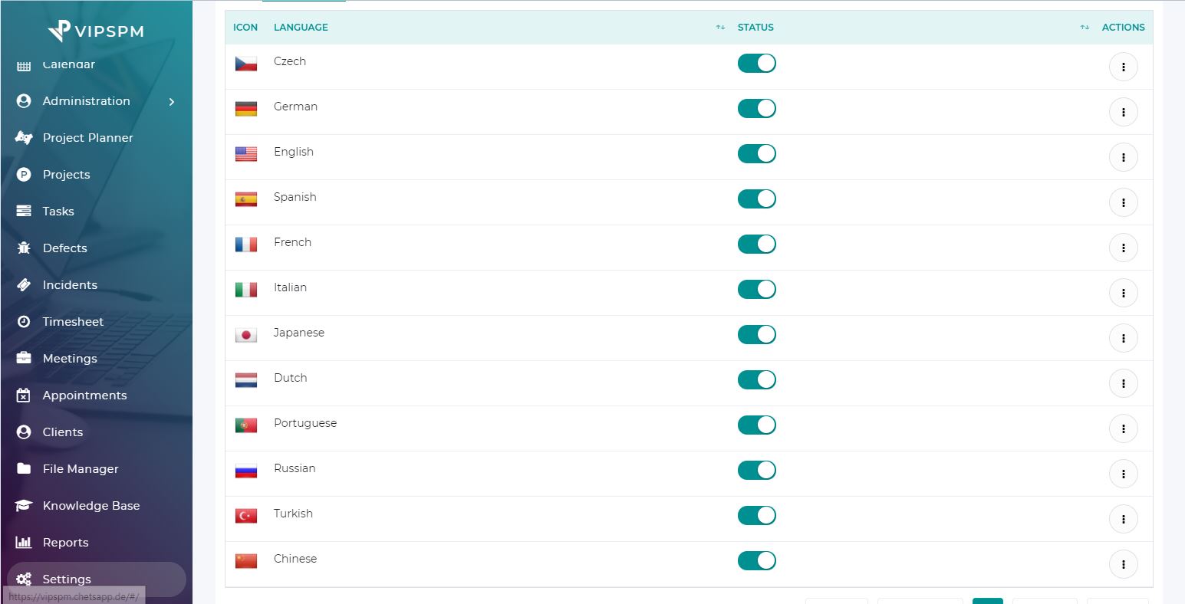Disable the Czech language toggle
This screenshot has height=604, width=1185.
(756, 64)
